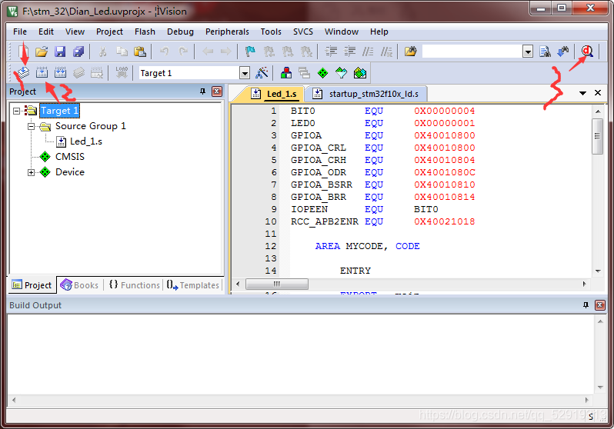Open the File menu

[19, 32]
